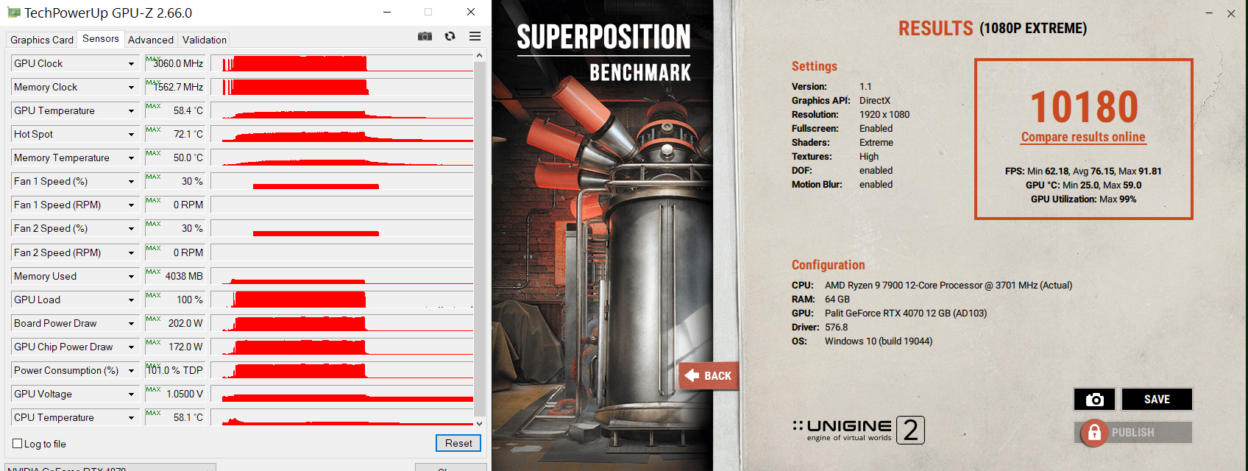Click the 101.0 % TDP value
The height and width of the screenshot is (471, 1248).
click(175, 371)
